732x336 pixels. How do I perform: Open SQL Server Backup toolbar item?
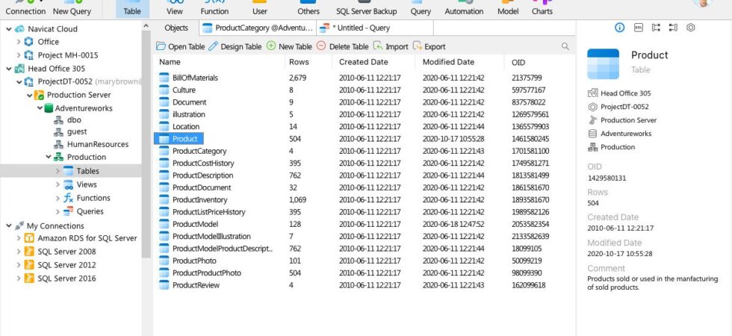367,8
